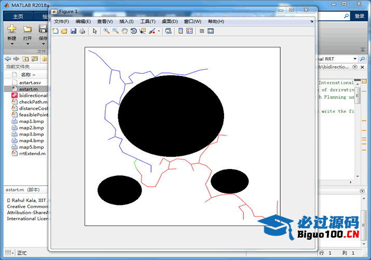Click MATLAB 保存 save button
The height and width of the screenshot is (260, 371).
43,32
